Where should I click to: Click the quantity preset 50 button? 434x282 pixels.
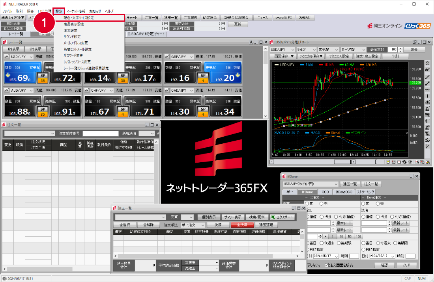350,237
